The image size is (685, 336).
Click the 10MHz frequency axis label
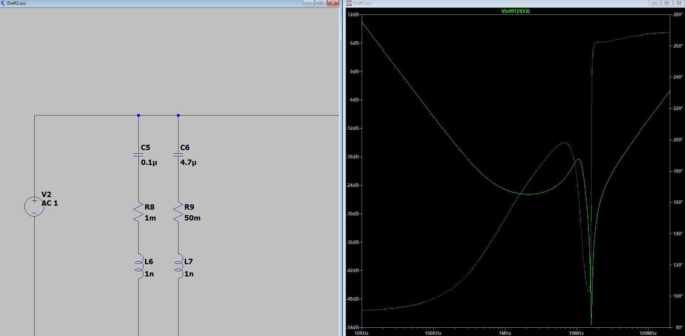pos(577,333)
